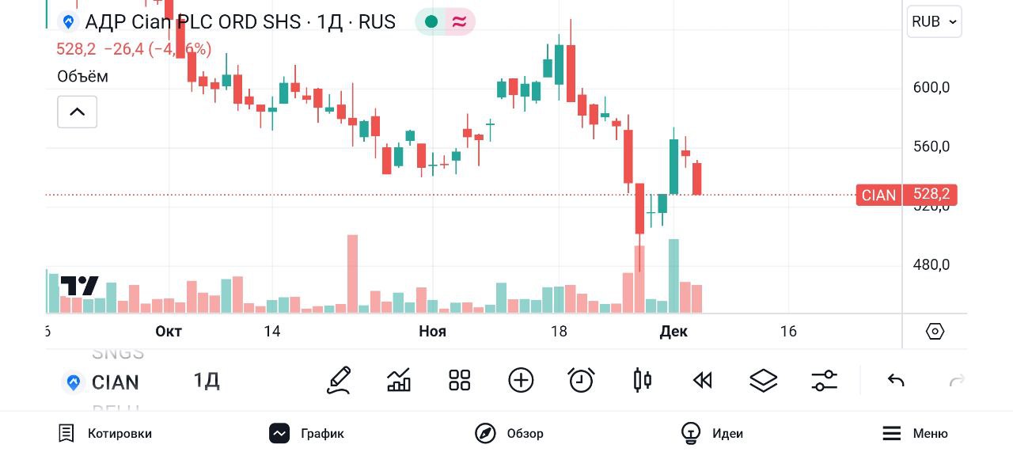1013x456 pixels.
Task: Collapse the indicator legend with chevron
Action: tap(77, 112)
